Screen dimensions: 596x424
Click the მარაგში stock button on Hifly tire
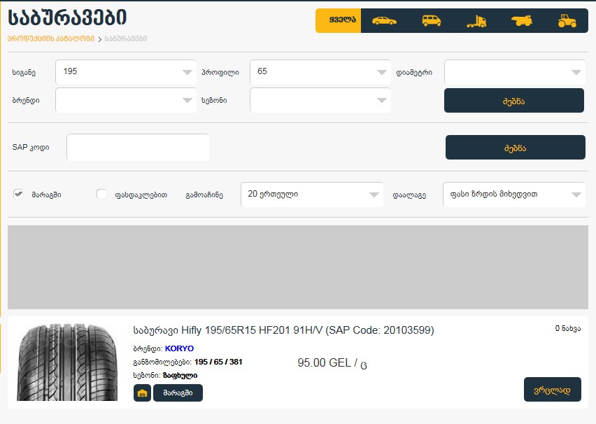[x=178, y=393]
